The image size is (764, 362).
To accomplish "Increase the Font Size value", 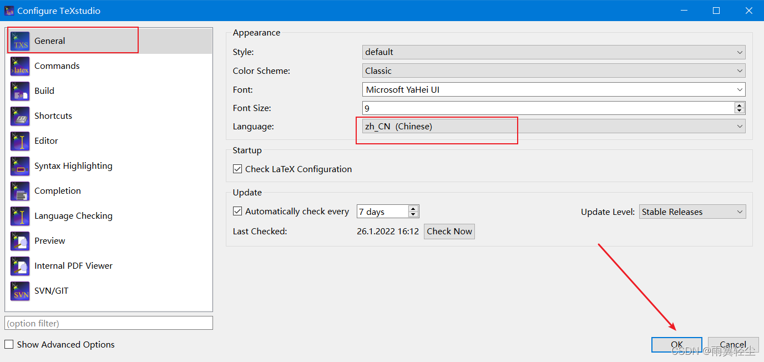I will tap(740, 105).
